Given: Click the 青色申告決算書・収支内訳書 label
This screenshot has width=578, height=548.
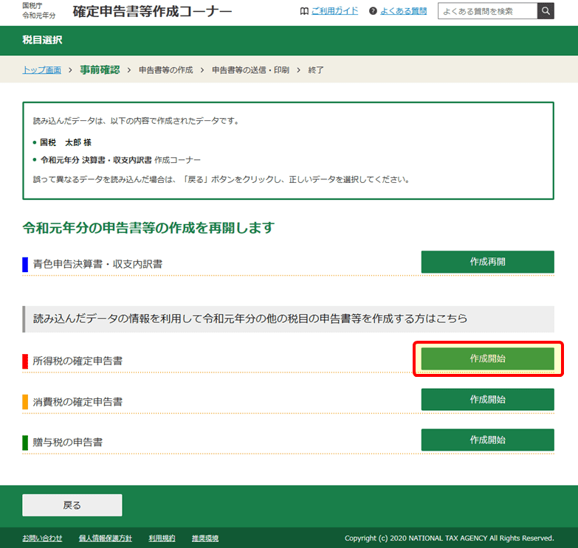Looking at the screenshot, I should 97,264.
